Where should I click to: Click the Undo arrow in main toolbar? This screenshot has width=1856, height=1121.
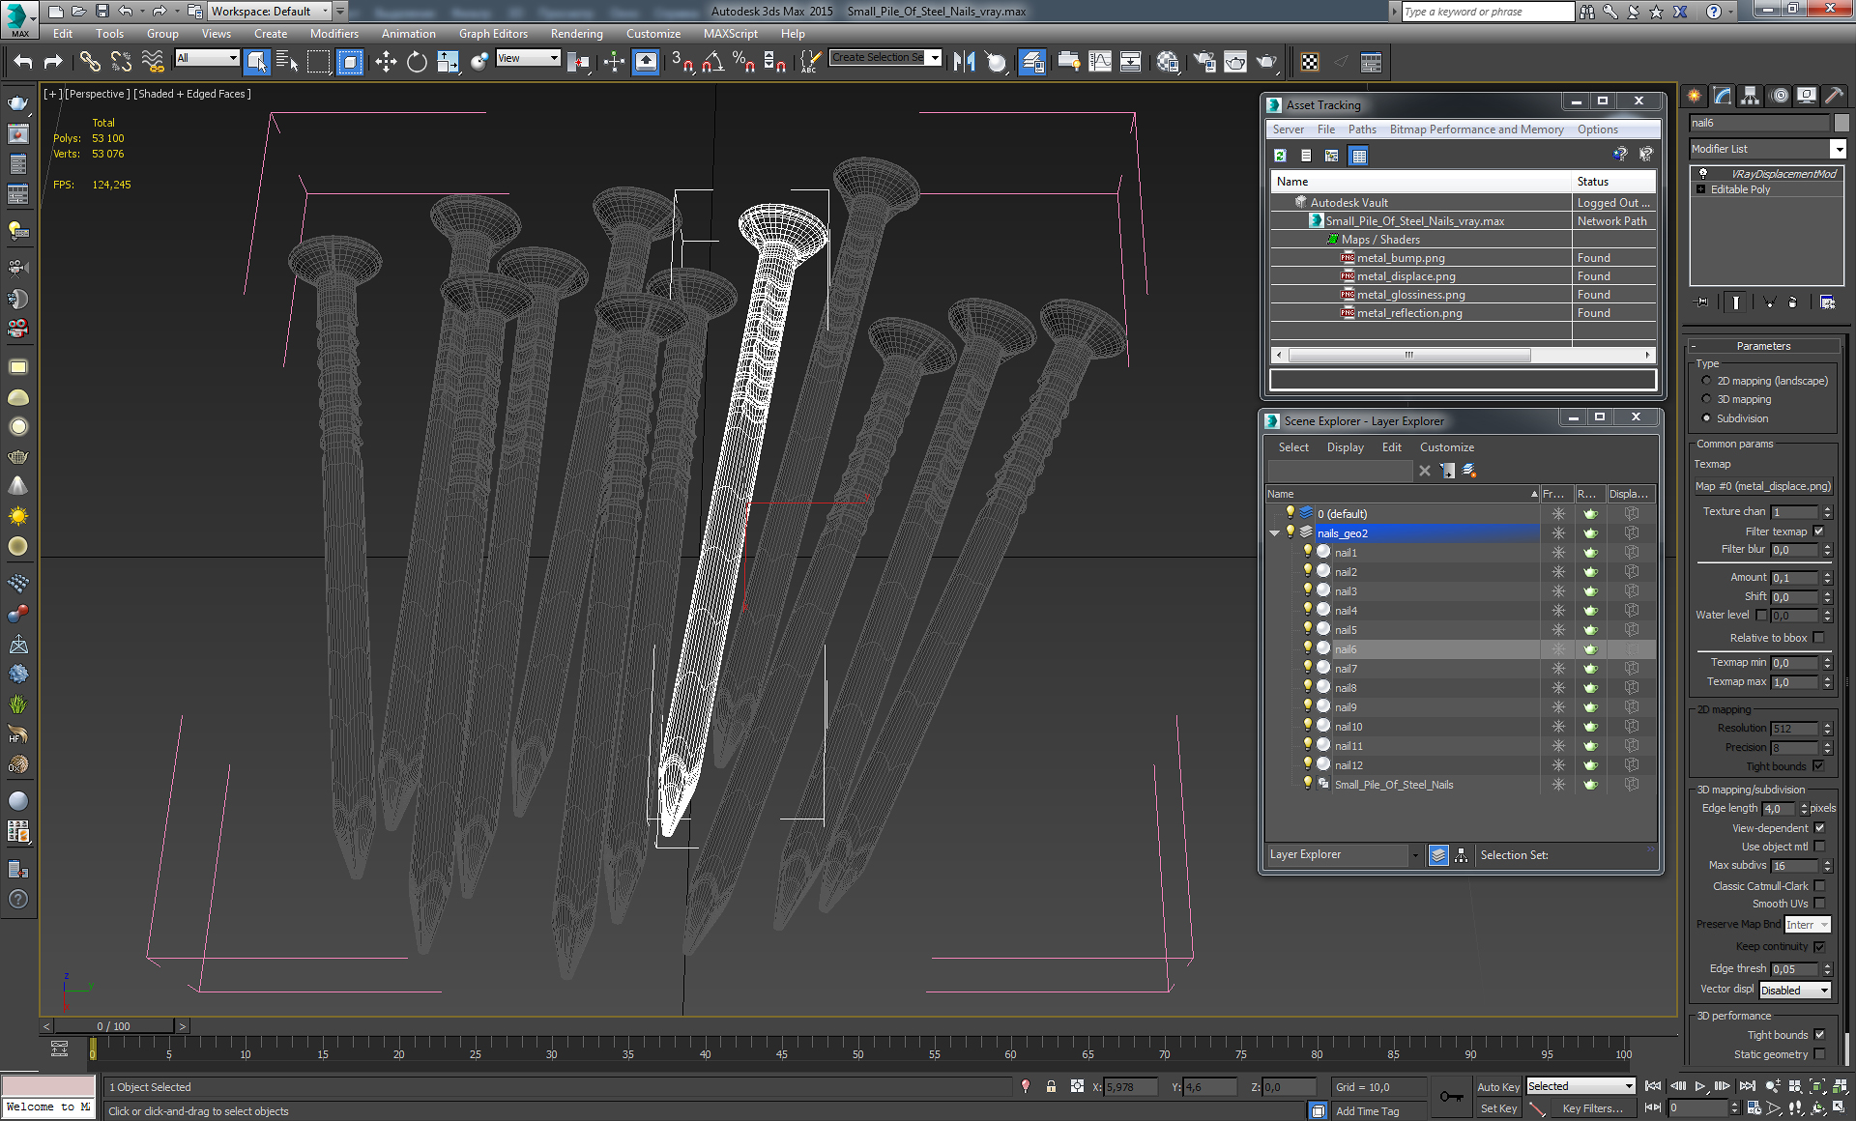23,62
